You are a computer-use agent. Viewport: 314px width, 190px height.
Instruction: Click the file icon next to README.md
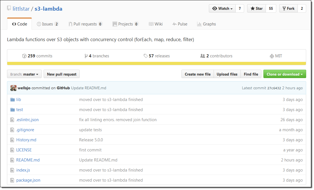coord(12,160)
